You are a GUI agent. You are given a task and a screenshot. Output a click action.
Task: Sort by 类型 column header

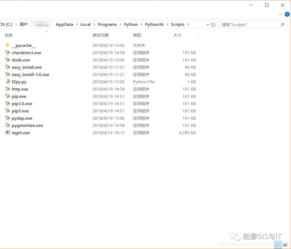tap(137, 35)
